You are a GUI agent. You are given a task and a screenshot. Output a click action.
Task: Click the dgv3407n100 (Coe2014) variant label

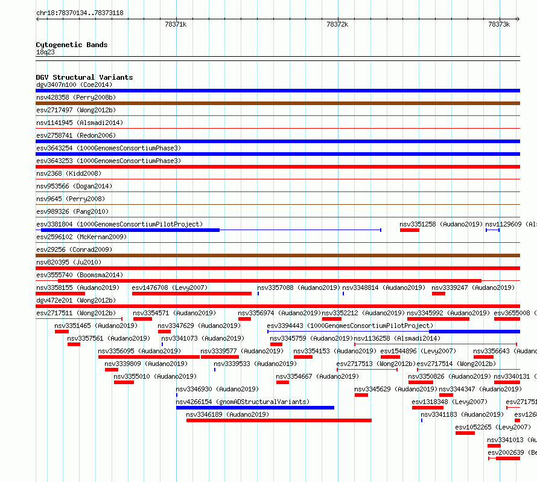pyautogui.click(x=74, y=85)
